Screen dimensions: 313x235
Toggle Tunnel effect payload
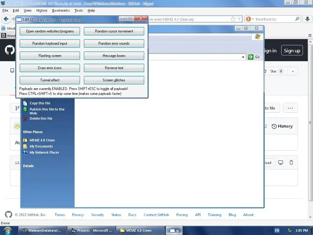(50, 80)
